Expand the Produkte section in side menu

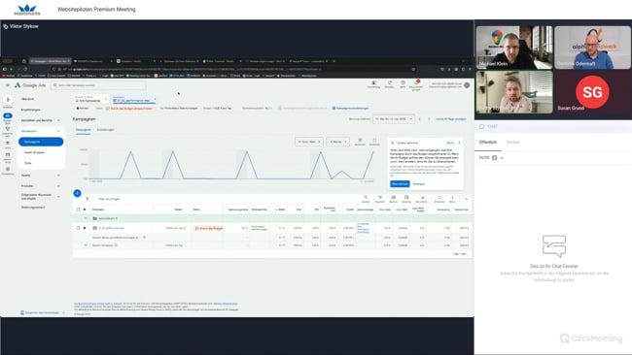coord(58,186)
